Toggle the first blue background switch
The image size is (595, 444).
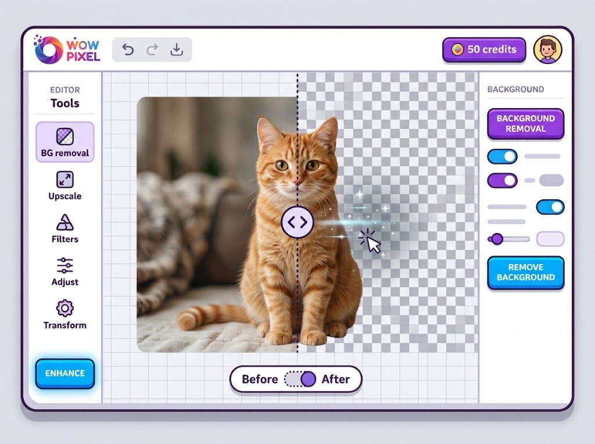[x=502, y=156]
